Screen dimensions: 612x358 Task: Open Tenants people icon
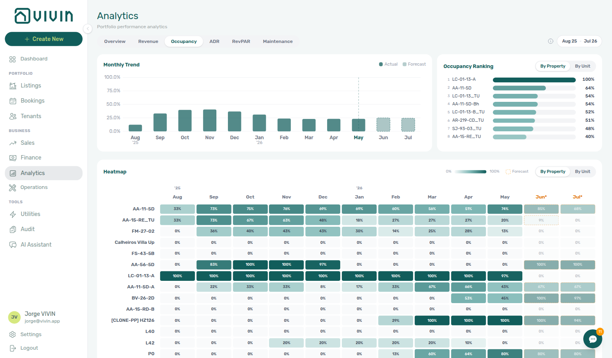[x=13, y=116]
